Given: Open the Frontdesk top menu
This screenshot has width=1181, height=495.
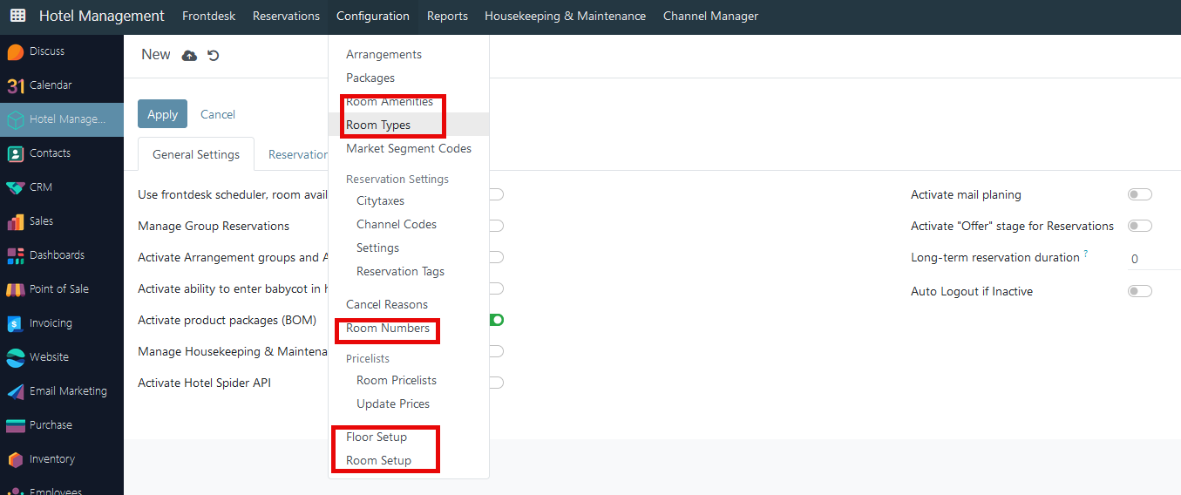Looking at the screenshot, I should coord(208,16).
